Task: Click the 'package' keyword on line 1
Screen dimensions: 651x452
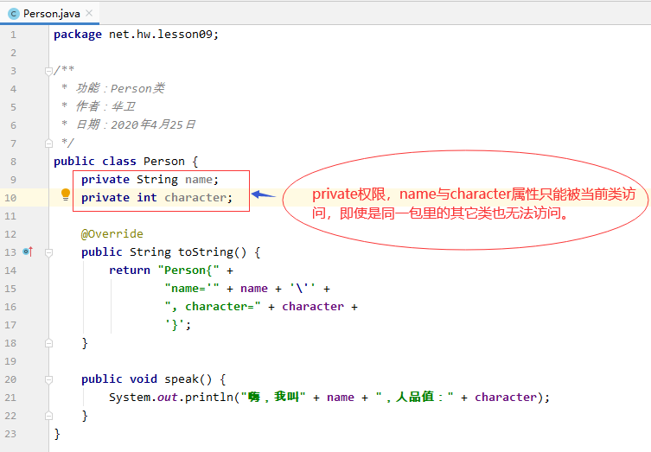Action: click(x=78, y=35)
